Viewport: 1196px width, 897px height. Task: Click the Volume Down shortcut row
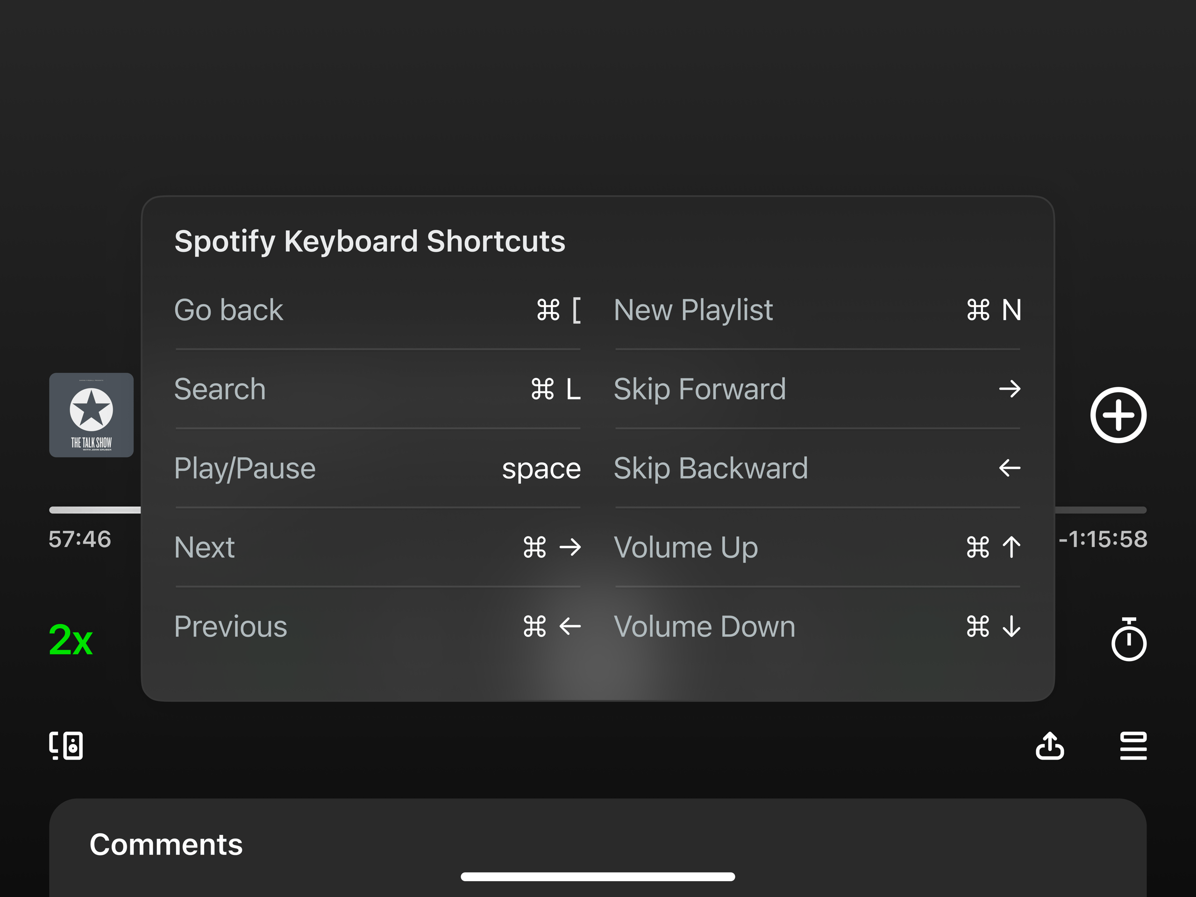coord(818,626)
